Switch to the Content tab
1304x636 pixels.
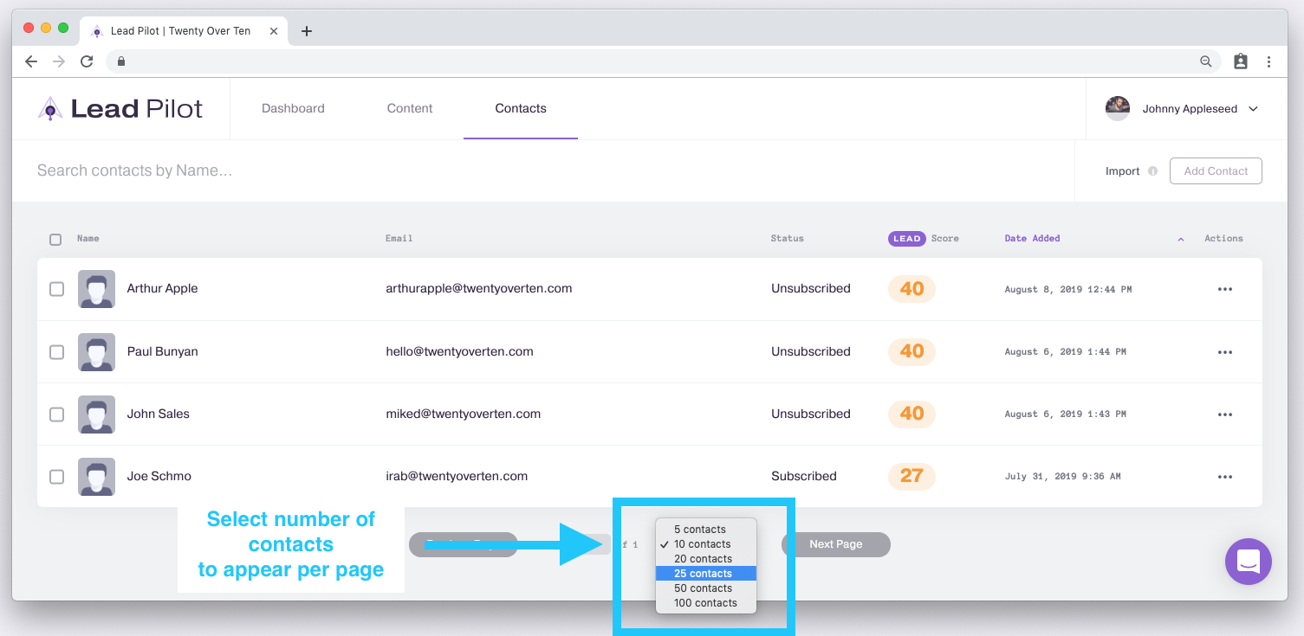(410, 108)
